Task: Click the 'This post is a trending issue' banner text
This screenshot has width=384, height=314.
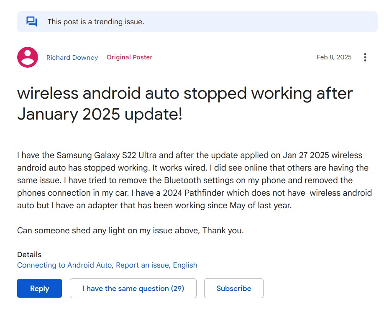Action: click(95, 22)
